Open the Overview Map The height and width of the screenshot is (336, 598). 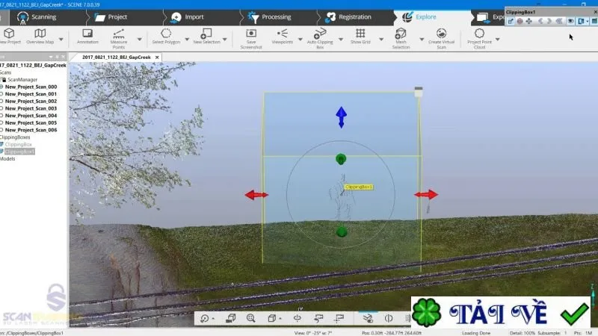[x=40, y=34]
